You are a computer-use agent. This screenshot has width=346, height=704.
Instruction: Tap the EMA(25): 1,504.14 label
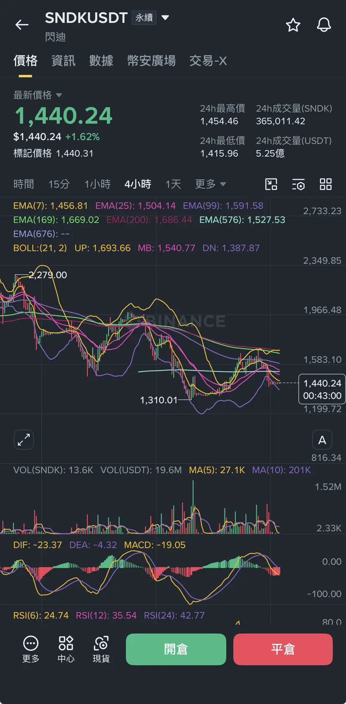tap(135, 206)
